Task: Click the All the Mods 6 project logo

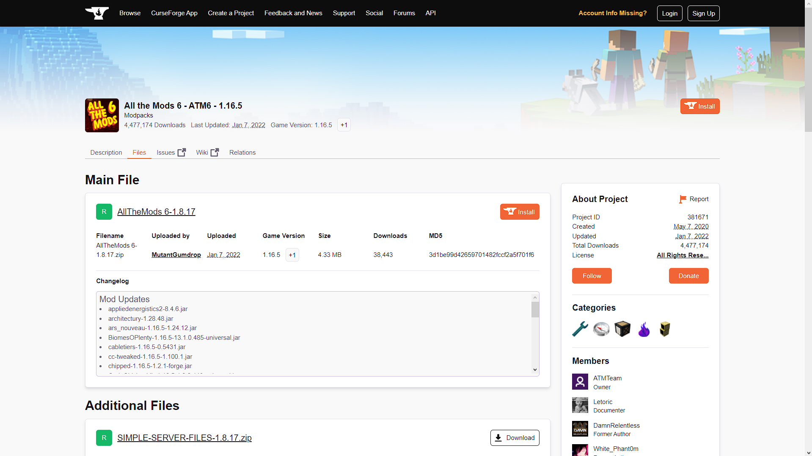Action: point(102,115)
